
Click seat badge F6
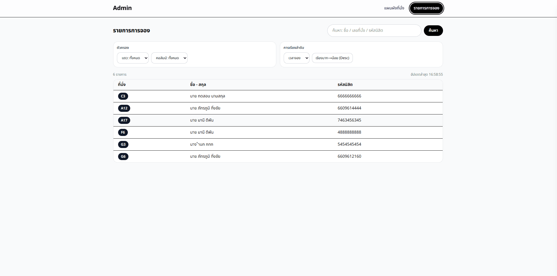click(x=123, y=132)
